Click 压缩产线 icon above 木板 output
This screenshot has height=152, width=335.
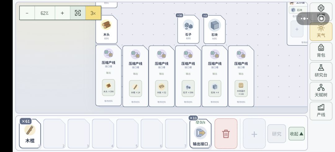(162, 54)
